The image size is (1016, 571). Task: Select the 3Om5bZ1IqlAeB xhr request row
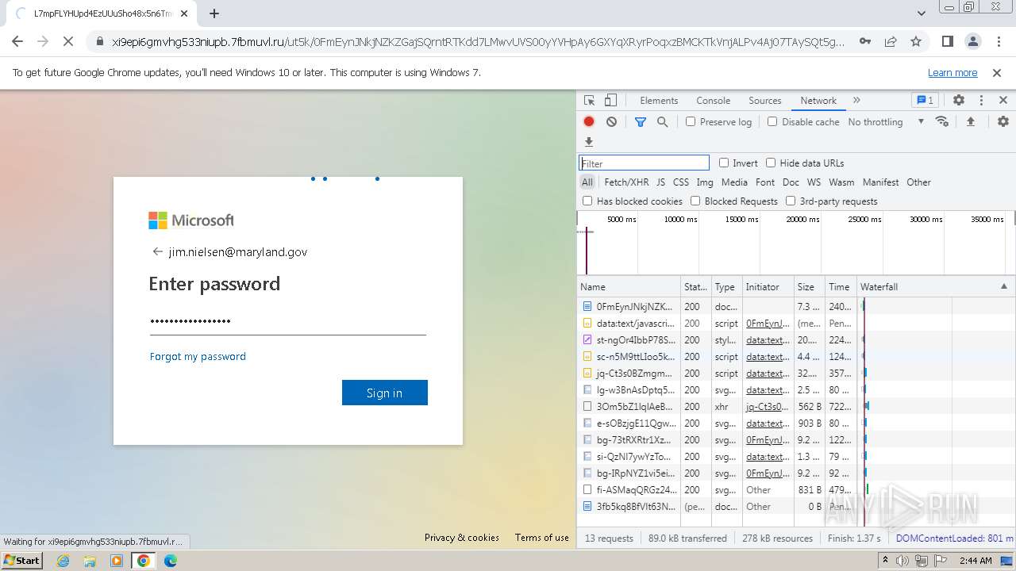pyautogui.click(x=796, y=407)
